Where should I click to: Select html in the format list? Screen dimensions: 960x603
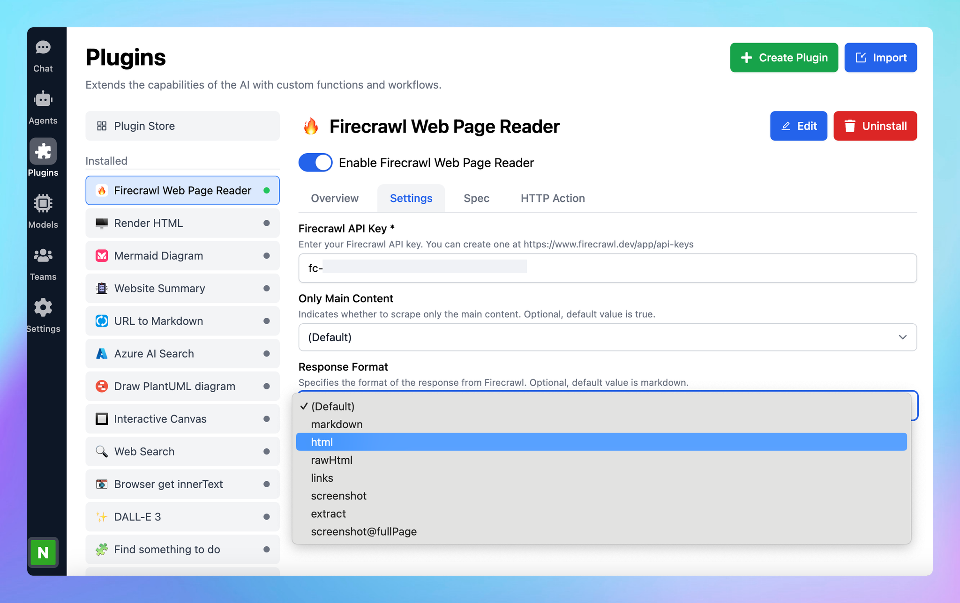pos(601,442)
